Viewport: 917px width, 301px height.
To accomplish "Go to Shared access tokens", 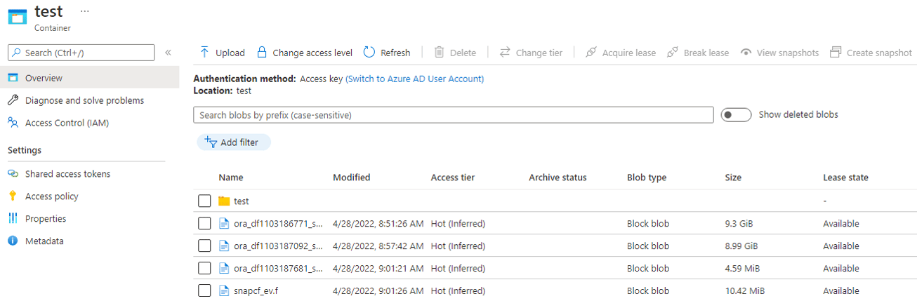I will (x=67, y=174).
